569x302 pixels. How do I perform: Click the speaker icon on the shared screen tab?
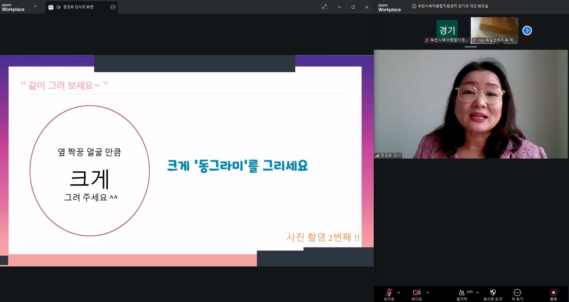coord(58,7)
